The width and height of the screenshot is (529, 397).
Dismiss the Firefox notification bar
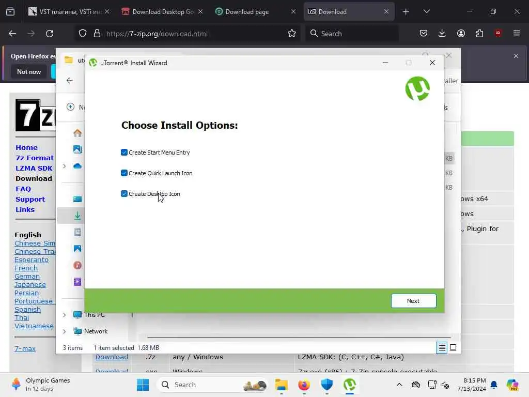pos(516,56)
